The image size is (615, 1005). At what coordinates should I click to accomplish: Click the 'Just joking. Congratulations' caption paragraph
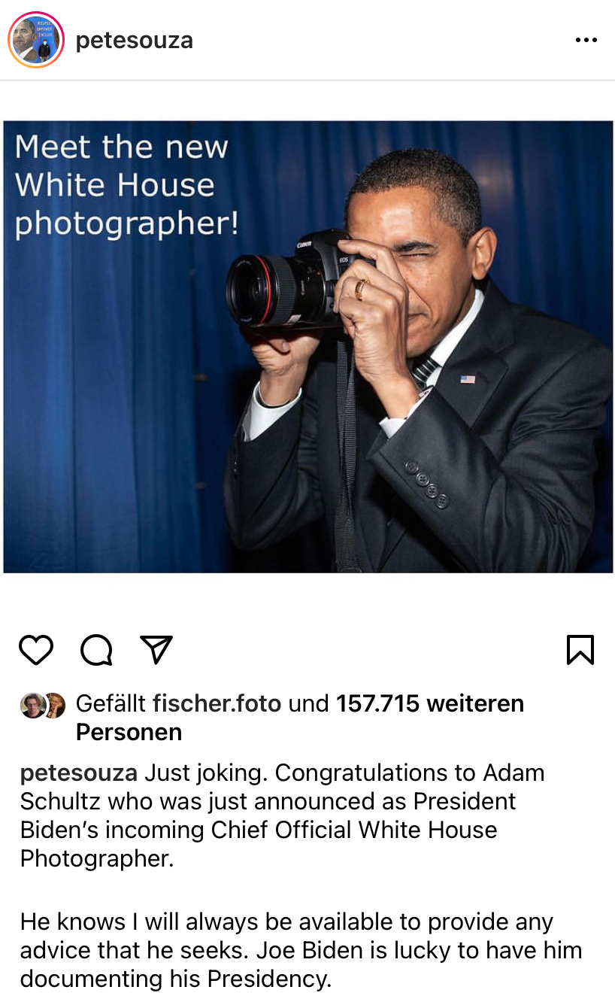pos(283,815)
